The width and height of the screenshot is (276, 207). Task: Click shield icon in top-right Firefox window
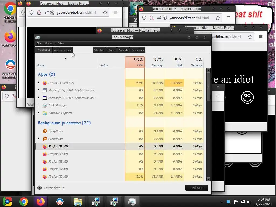[x=144, y=18]
